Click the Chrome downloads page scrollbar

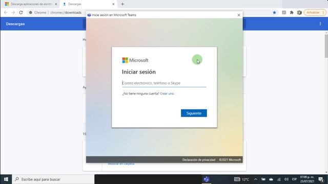[x=326, y=46]
